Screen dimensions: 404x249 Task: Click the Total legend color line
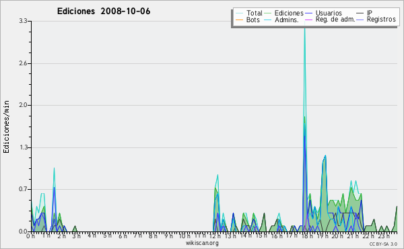[239, 13]
